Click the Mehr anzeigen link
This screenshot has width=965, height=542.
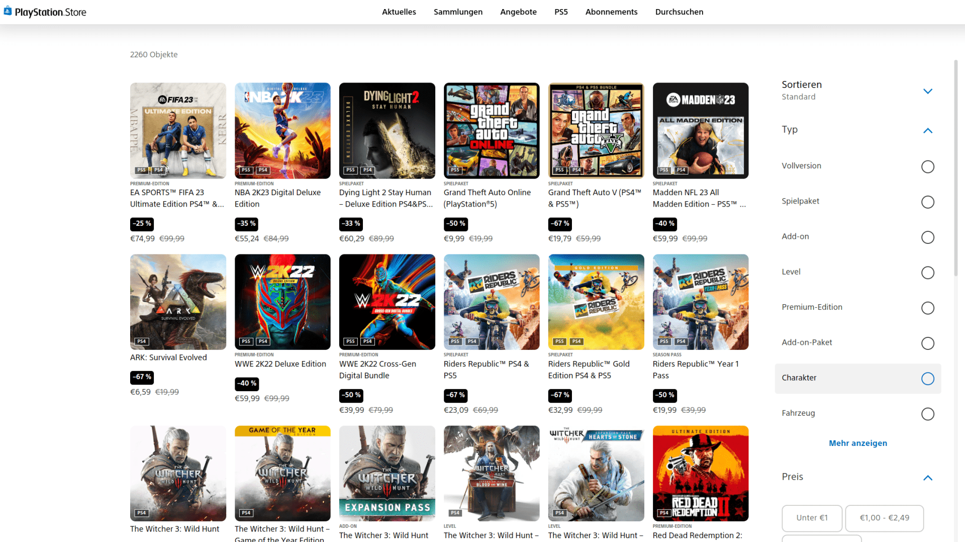click(x=858, y=443)
